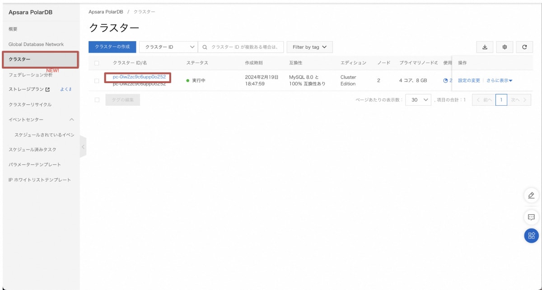Click the クラスターの作成 button
The image size is (542, 290).
pos(112,47)
